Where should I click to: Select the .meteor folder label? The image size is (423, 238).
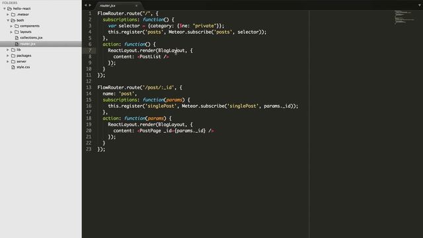coord(22,15)
